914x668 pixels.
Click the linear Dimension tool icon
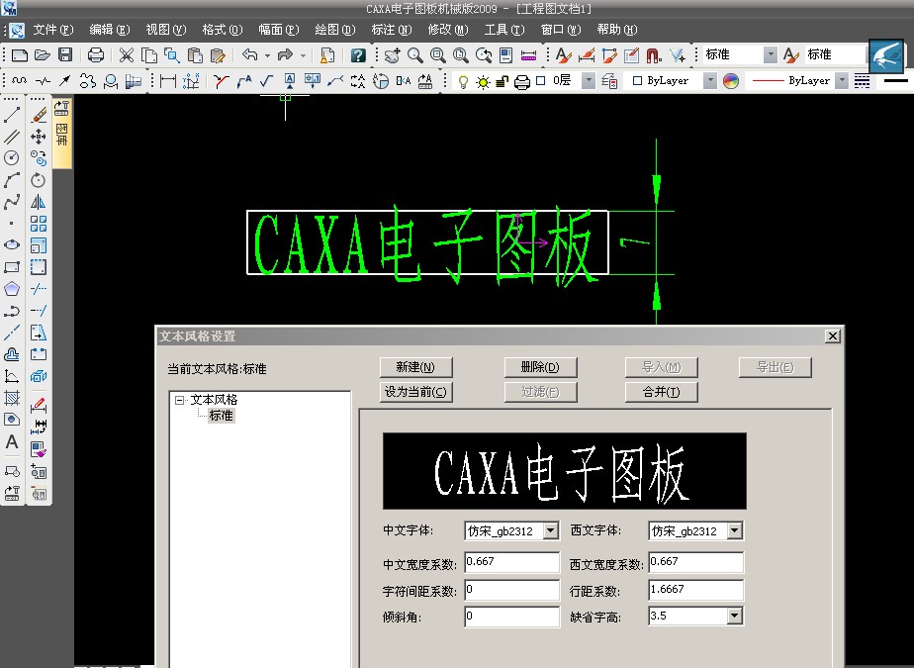168,81
